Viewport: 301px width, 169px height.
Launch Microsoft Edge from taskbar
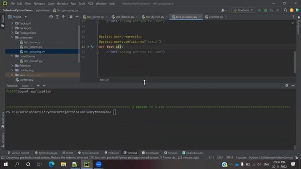(x=51, y=164)
